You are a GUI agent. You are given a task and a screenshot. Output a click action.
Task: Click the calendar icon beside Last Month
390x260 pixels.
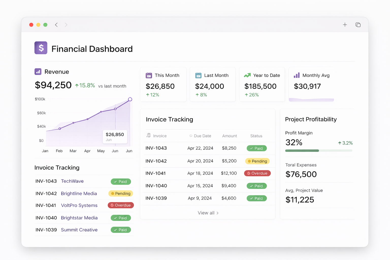tap(198, 75)
